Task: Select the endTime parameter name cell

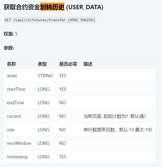Action: [x=15, y=103]
